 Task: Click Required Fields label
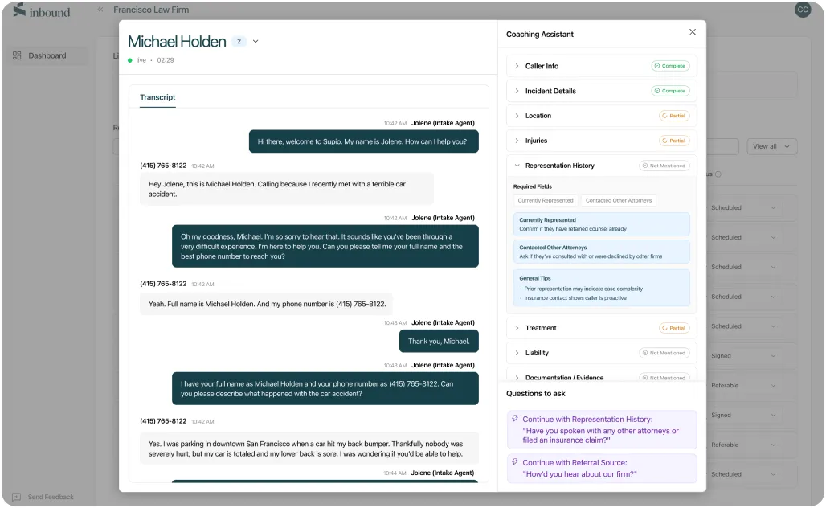[x=533, y=186]
